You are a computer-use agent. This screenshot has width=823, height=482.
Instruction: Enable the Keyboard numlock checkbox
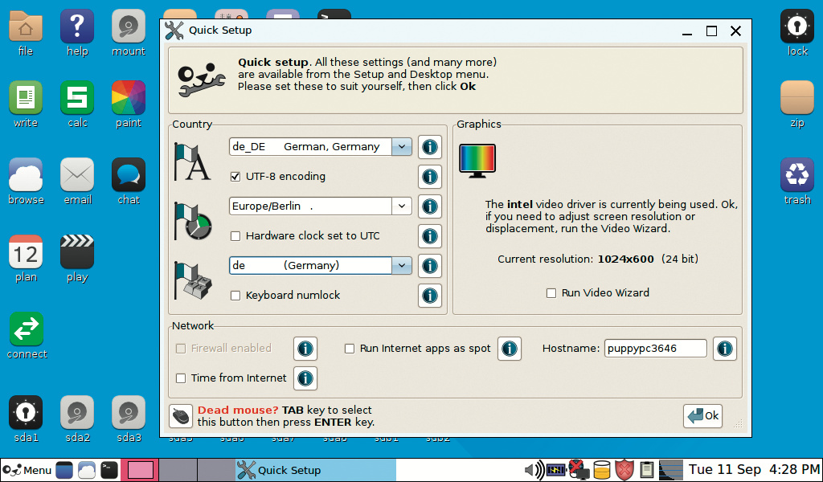click(x=235, y=296)
